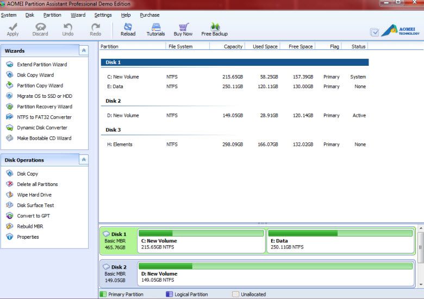Run Disk Surface Test icon

(10, 205)
